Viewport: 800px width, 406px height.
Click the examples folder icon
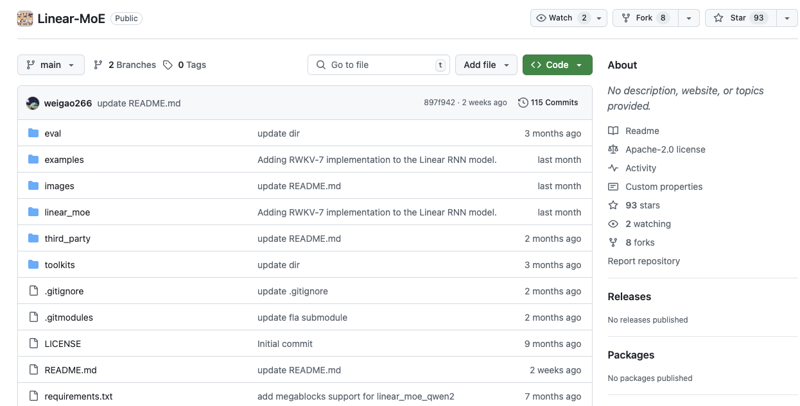(33, 160)
